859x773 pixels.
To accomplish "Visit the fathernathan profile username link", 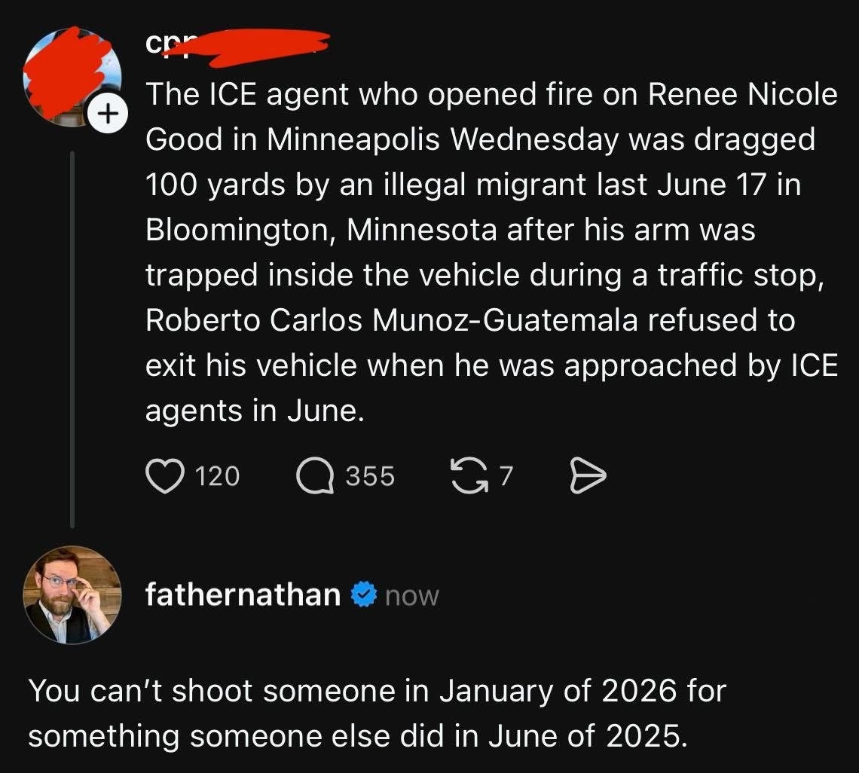I will click(243, 595).
